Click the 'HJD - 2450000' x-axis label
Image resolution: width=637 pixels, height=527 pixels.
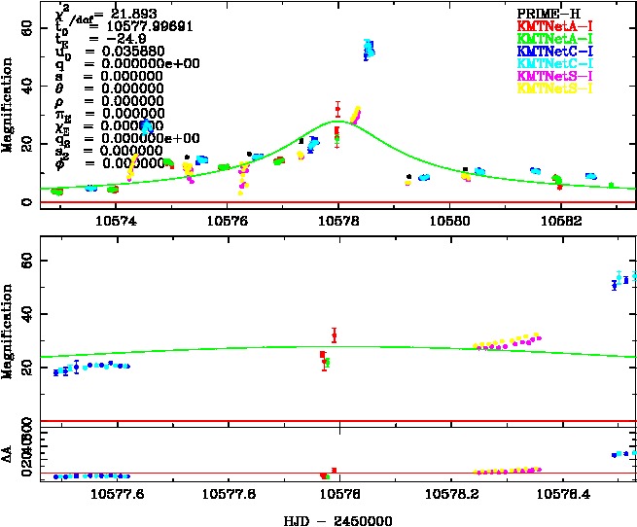[336, 518]
